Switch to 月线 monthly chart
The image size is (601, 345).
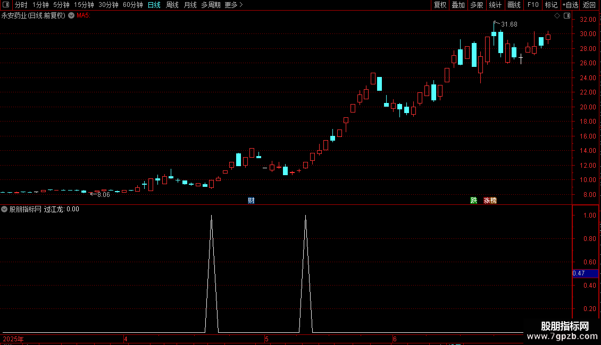[x=190, y=5]
